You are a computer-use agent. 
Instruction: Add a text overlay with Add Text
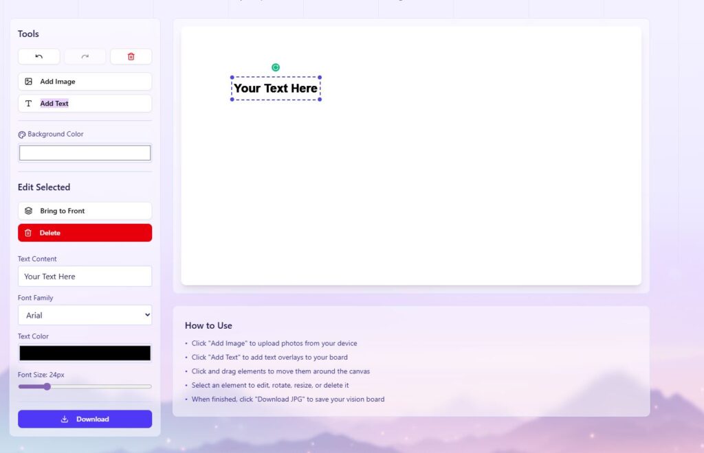coord(85,104)
